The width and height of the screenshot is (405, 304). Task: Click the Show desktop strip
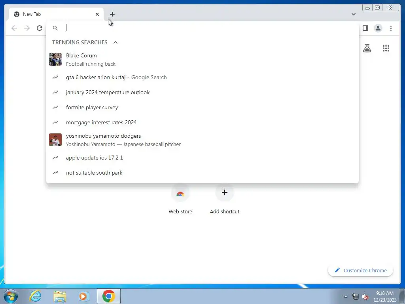[403, 296]
